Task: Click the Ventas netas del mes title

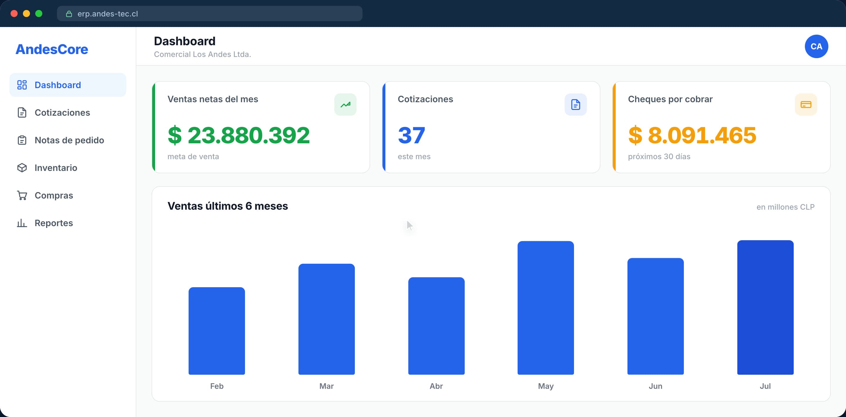Action: [x=213, y=99]
